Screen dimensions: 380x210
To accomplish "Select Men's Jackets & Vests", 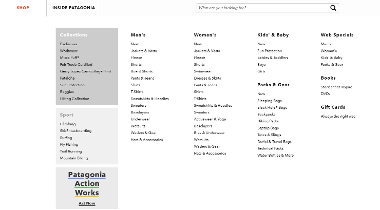I will pyautogui.click(x=144, y=51).
